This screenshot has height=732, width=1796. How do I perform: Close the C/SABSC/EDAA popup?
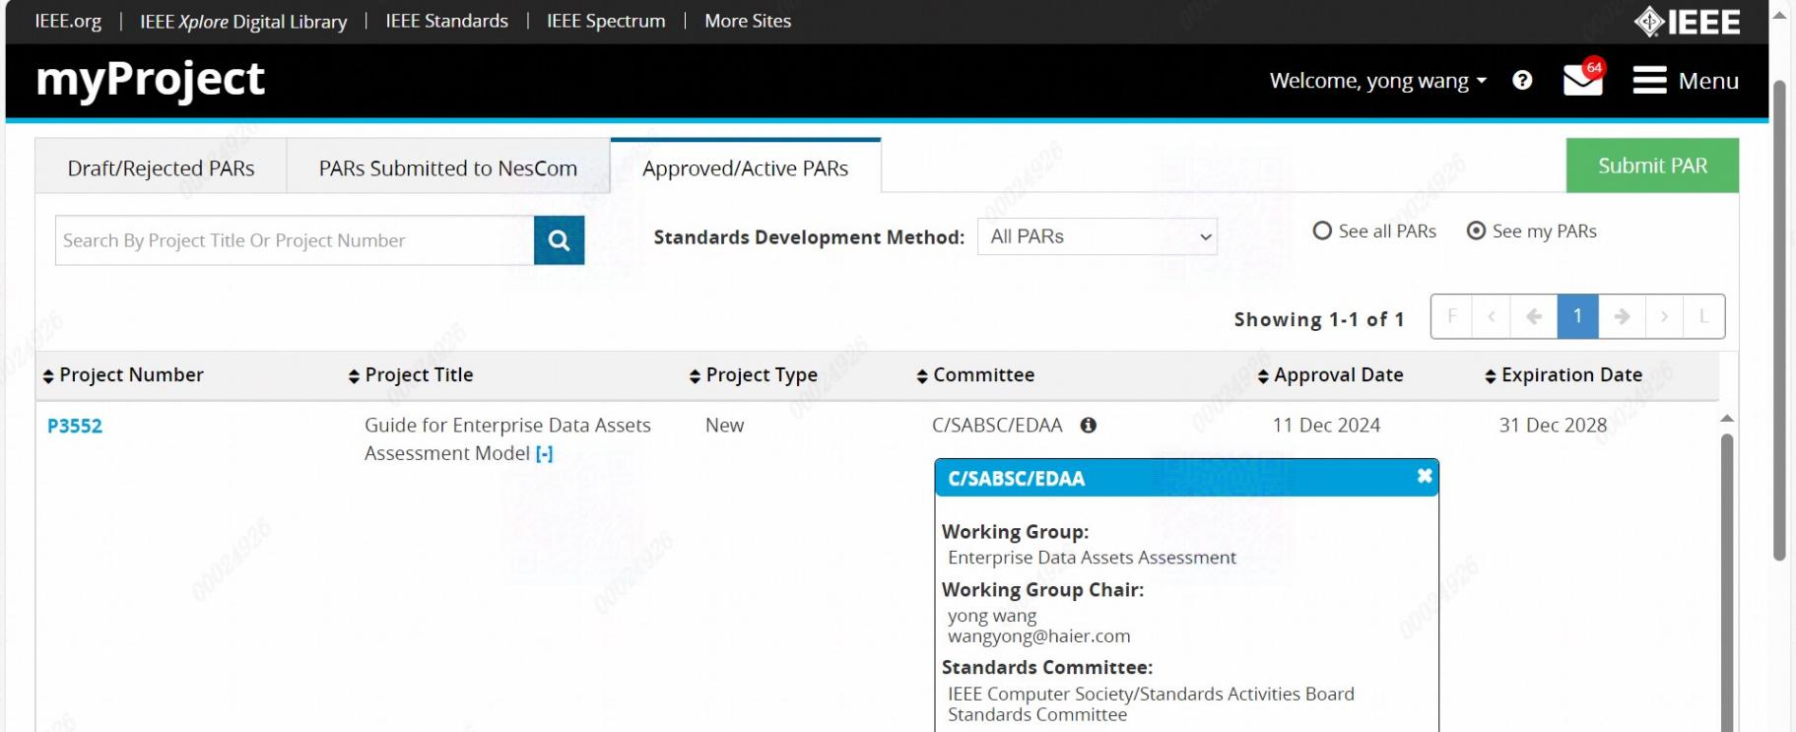[x=1424, y=477]
